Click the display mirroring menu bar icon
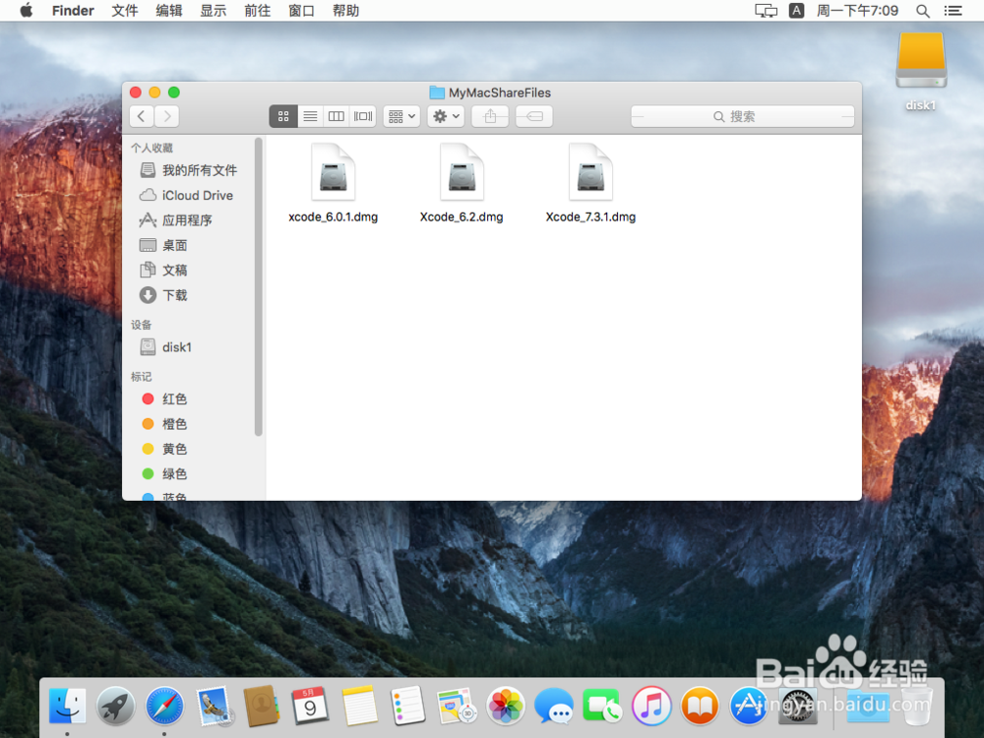 766,11
